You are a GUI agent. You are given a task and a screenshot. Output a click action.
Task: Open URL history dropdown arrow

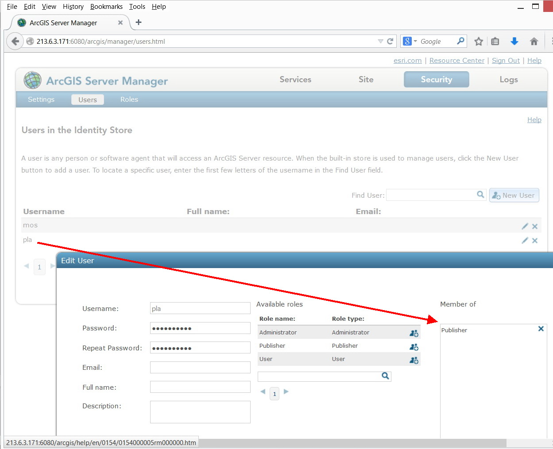380,41
